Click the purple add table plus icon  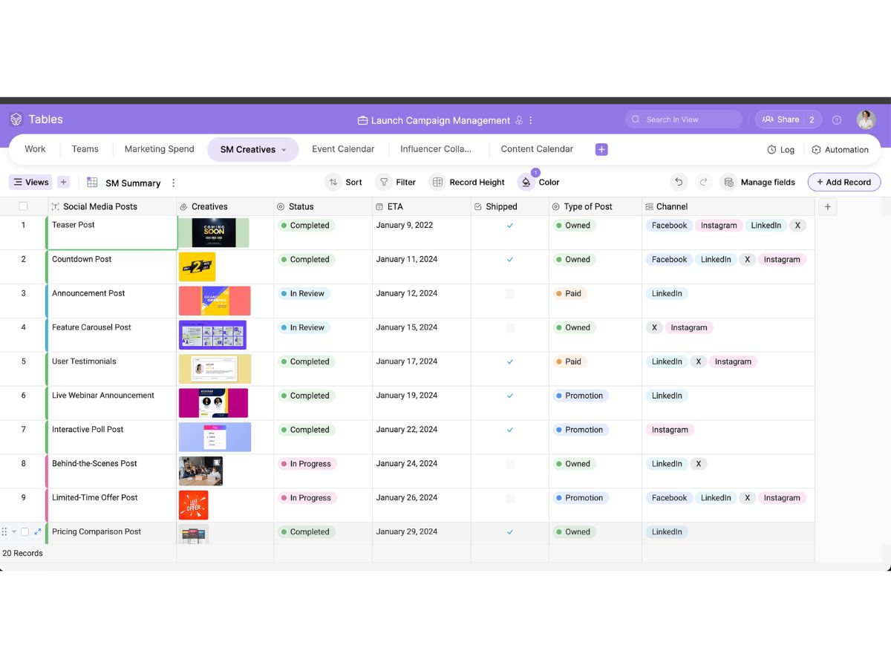601,149
